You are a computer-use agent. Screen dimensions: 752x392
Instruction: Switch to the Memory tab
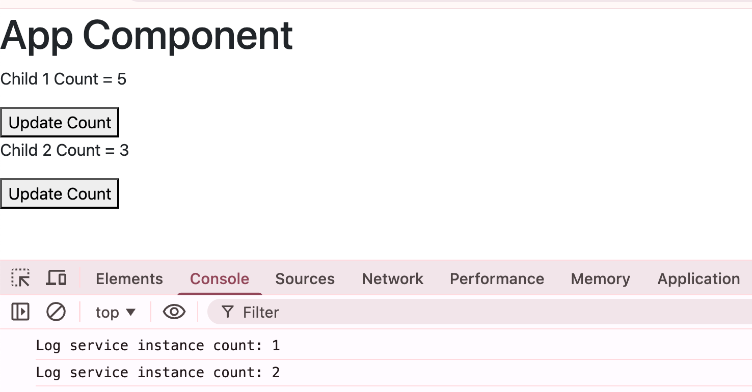tap(600, 278)
